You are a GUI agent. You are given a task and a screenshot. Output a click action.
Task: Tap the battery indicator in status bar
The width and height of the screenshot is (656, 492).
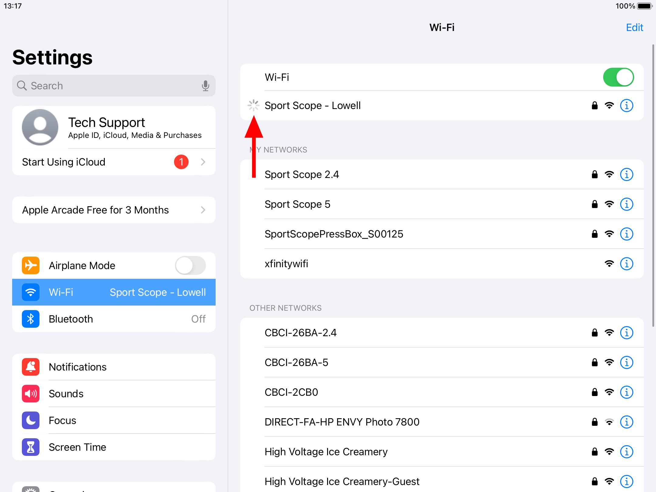[645, 6]
